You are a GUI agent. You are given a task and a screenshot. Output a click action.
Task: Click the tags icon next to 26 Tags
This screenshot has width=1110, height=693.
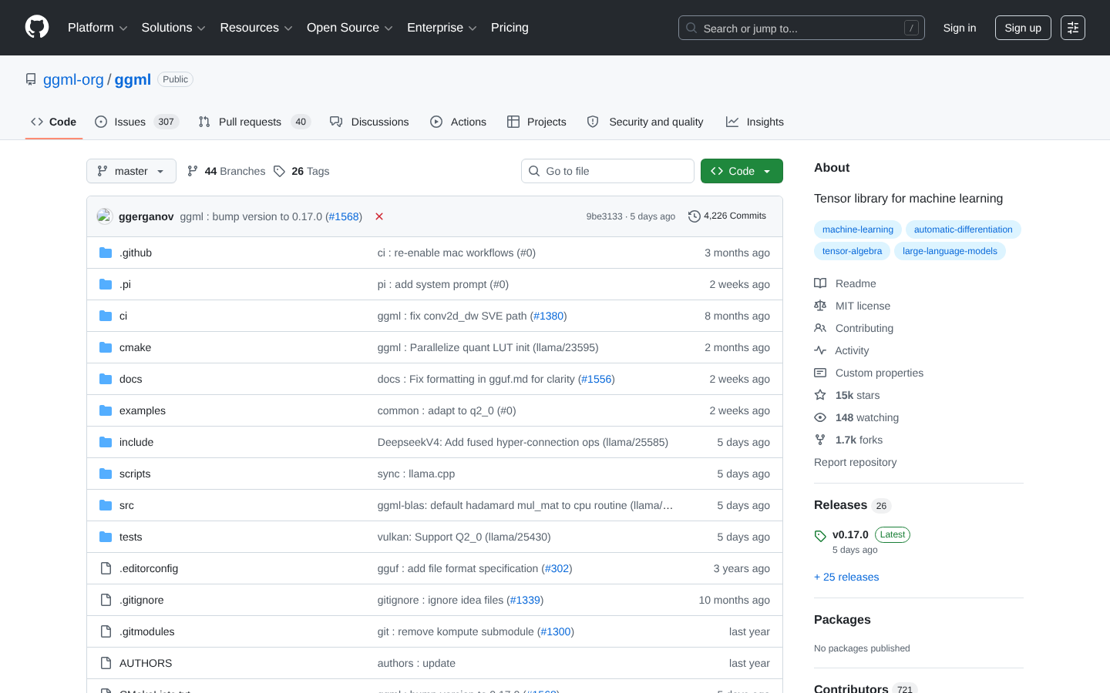tap(279, 171)
